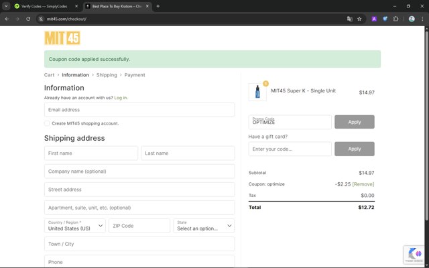Click the MIT45 Super K - Single Unit name
The width and height of the screenshot is (429, 268).
click(x=303, y=91)
